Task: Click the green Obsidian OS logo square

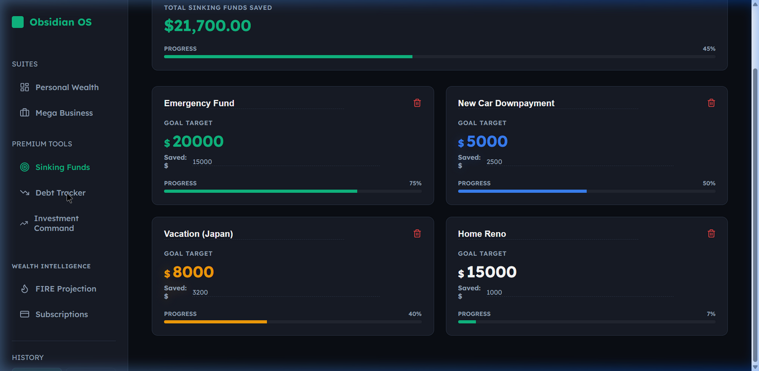Action: [18, 22]
